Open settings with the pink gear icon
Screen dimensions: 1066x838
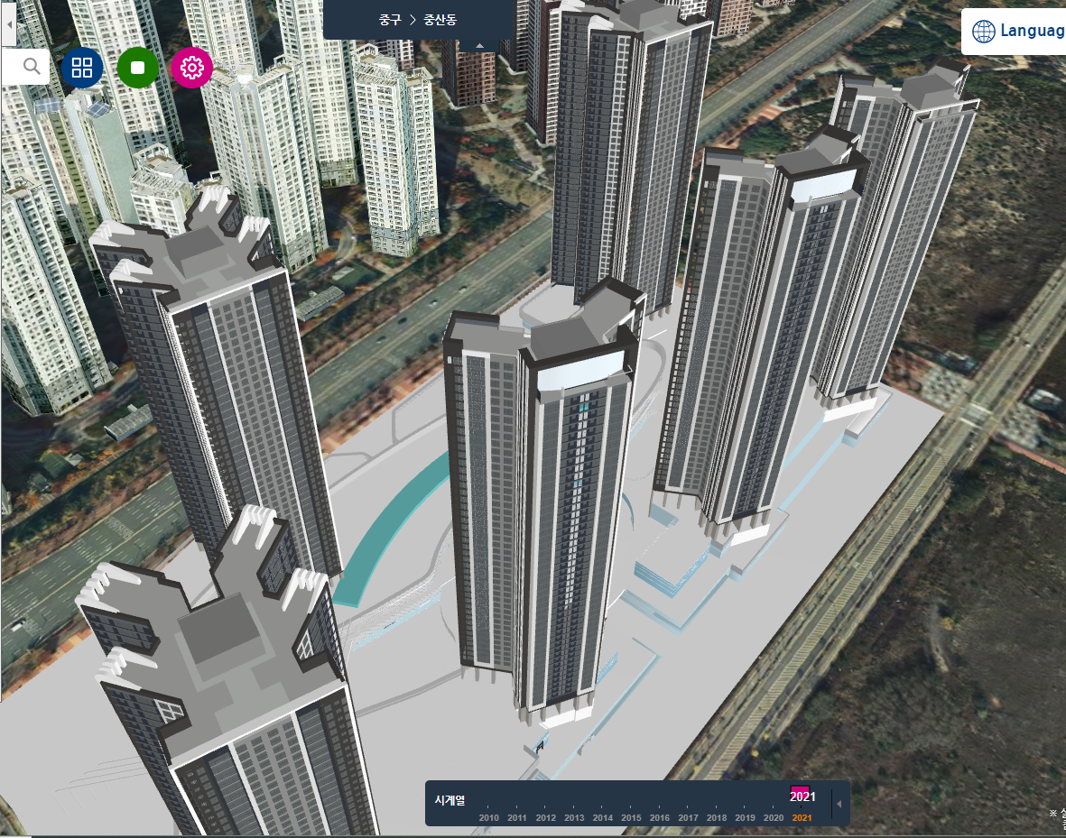[191, 68]
